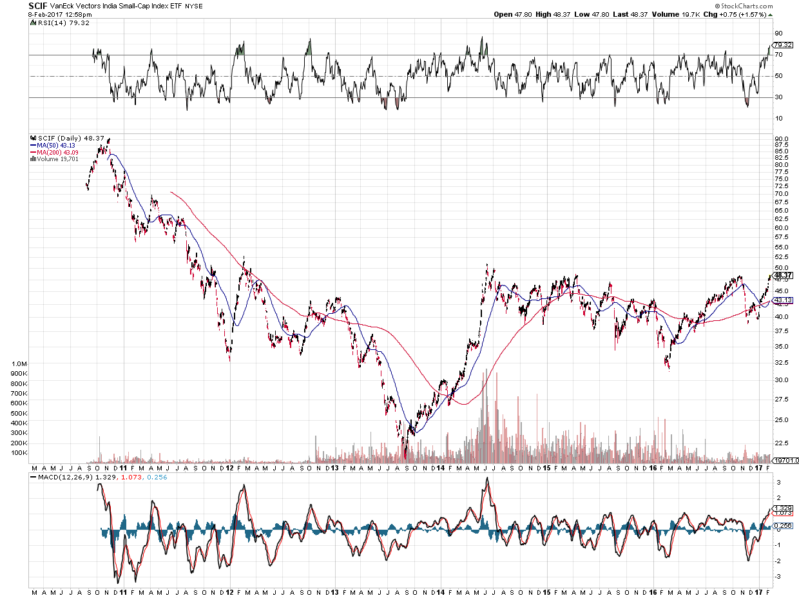
Task: Click the RSI indicator icon beside RSI(14)
Action: point(33,23)
